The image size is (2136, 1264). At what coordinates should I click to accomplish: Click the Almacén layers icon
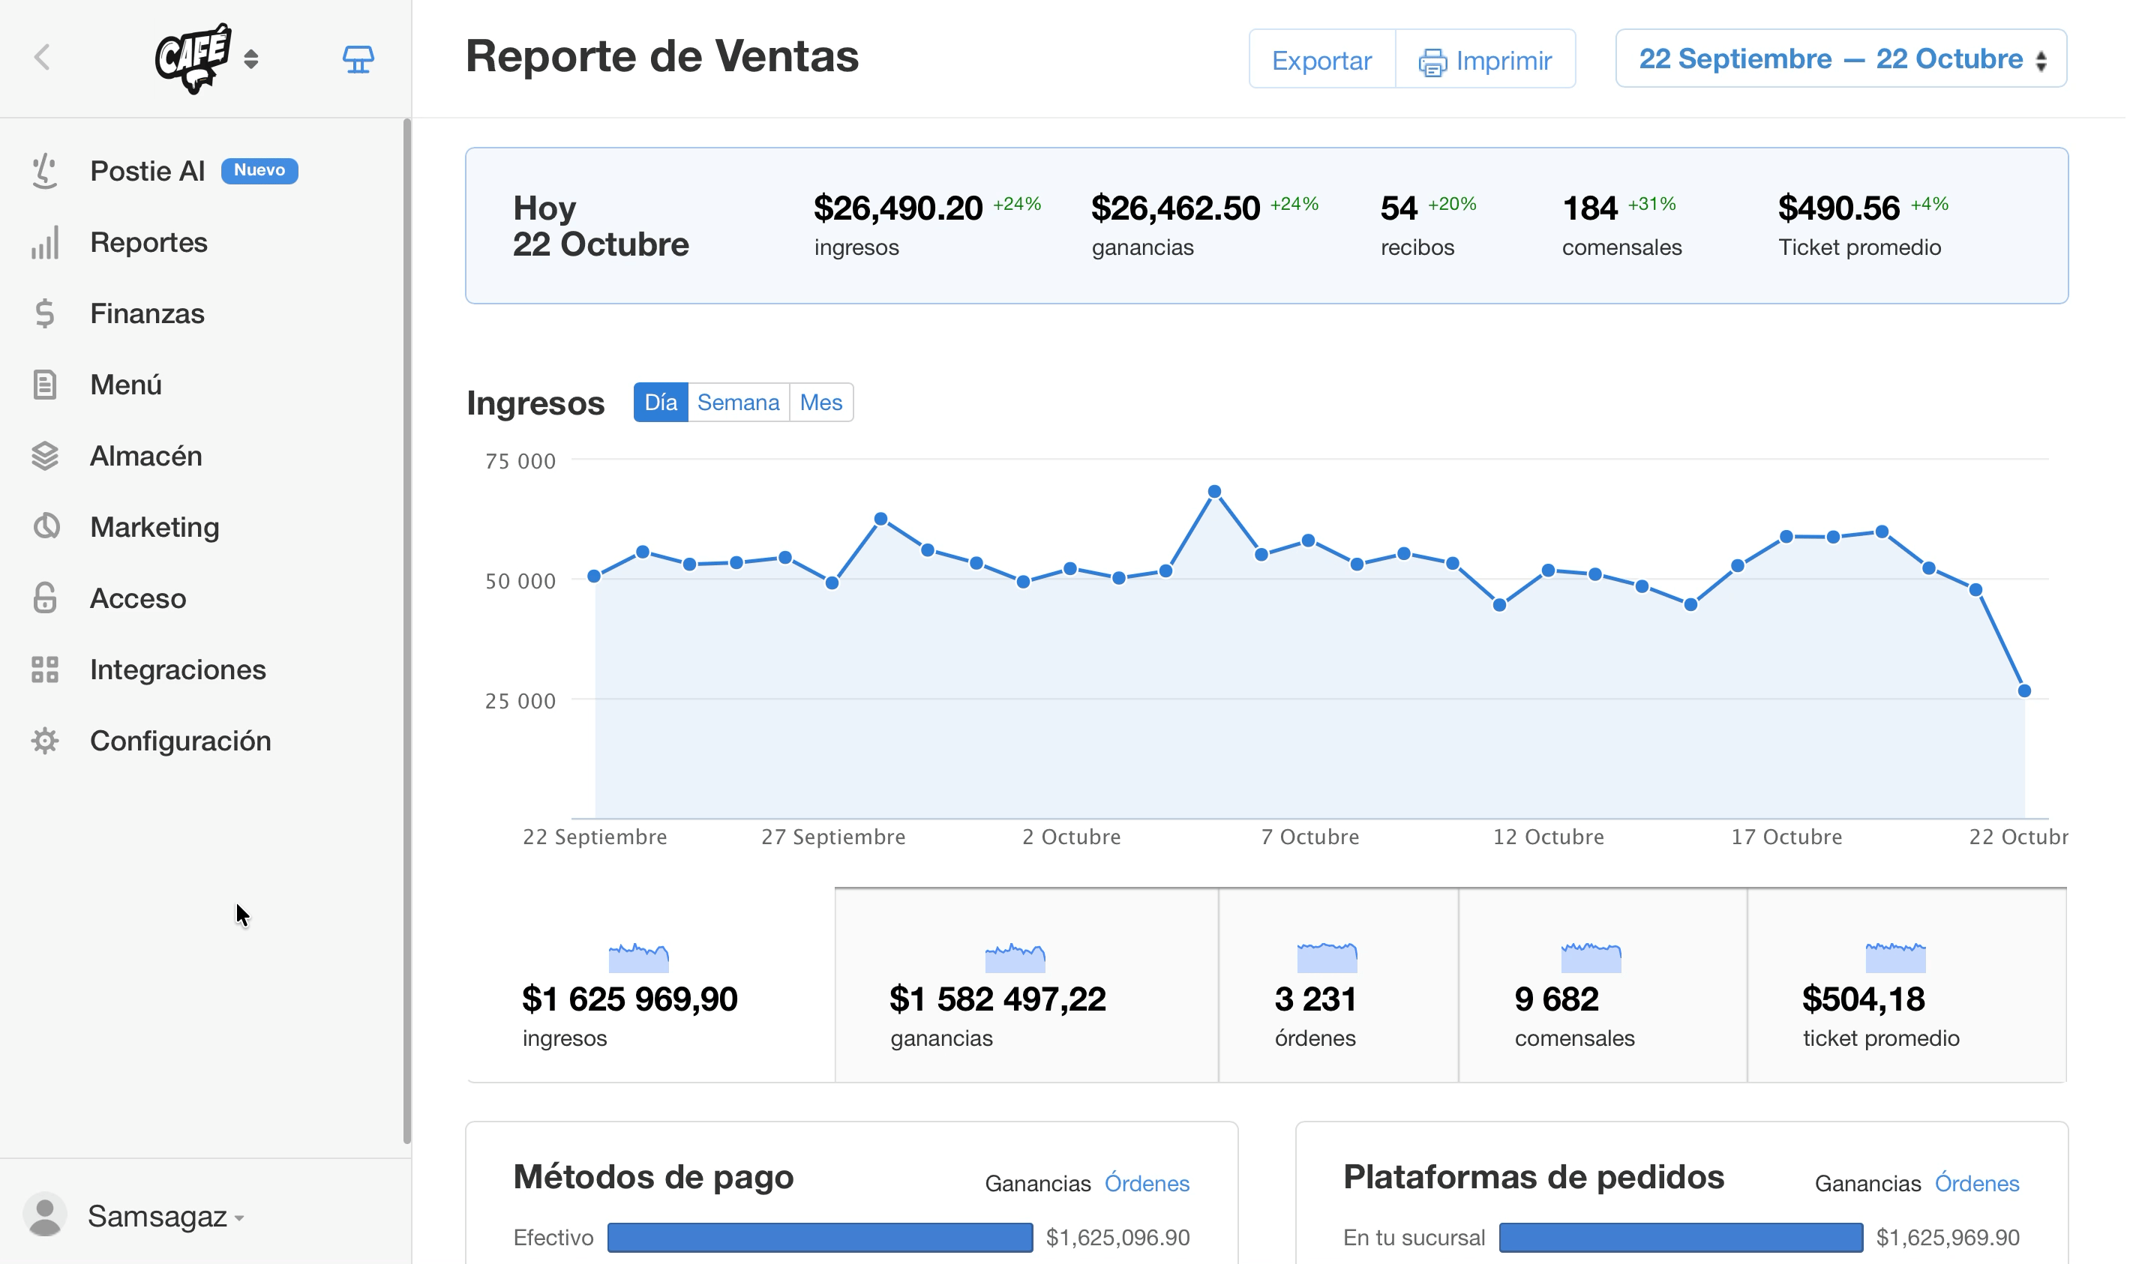[x=44, y=456]
